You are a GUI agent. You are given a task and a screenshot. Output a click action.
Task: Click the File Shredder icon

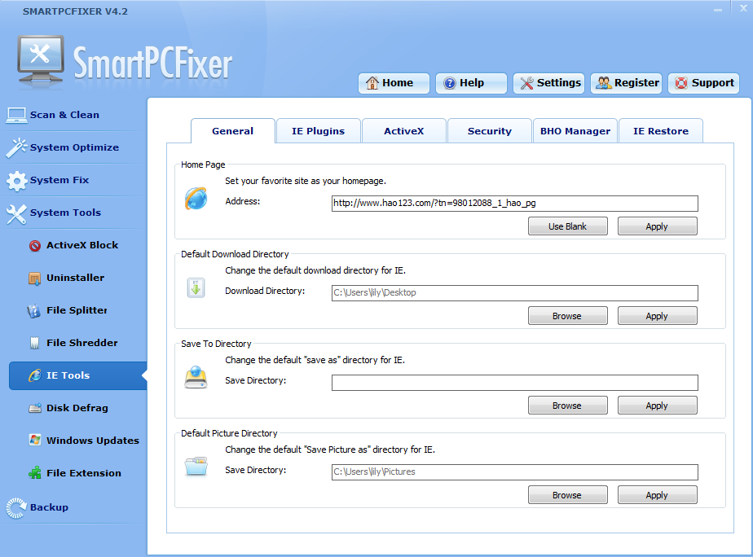pyautogui.click(x=34, y=344)
